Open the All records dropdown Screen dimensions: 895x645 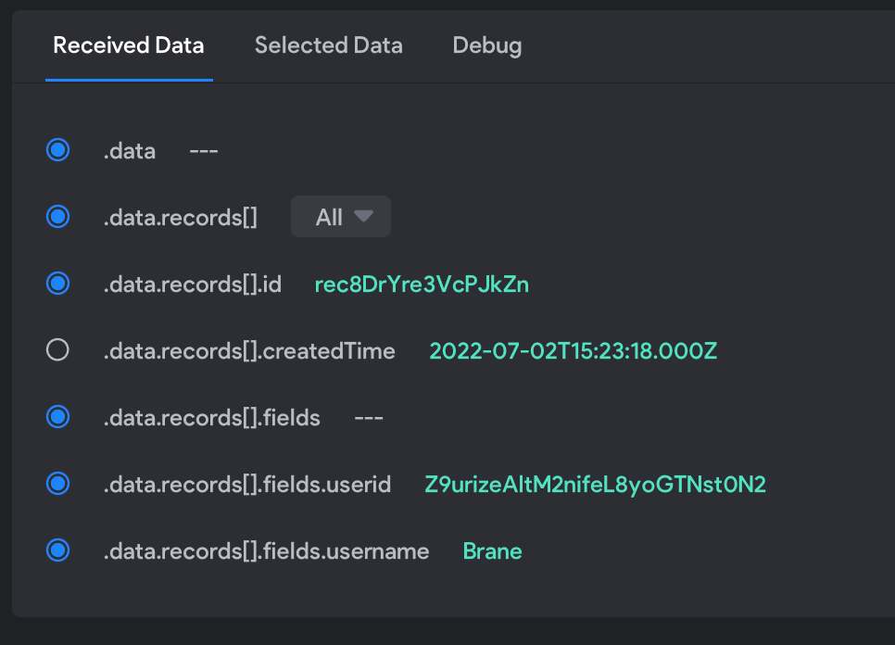click(x=341, y=217)
